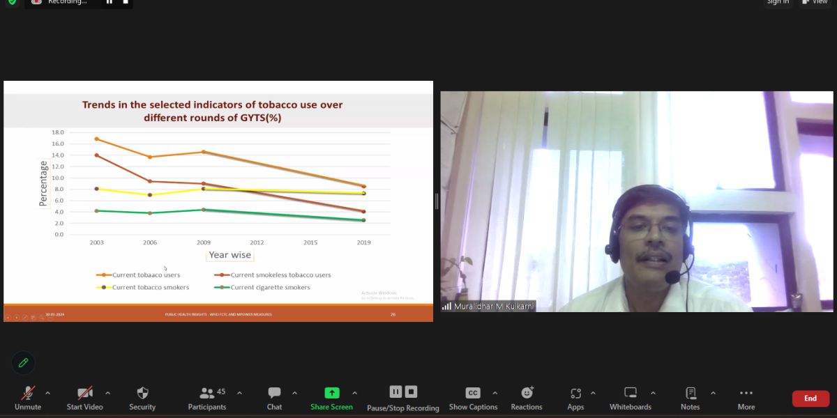Open the Reactions smiley menu

point(527,398)
